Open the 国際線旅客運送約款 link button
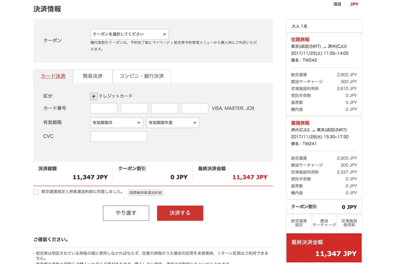Viewport: 396px width, 264px height. (146, 193)
